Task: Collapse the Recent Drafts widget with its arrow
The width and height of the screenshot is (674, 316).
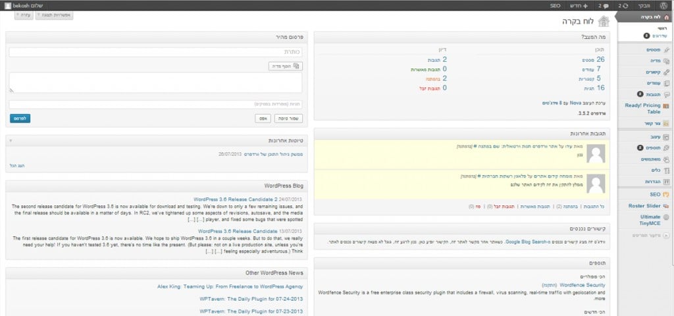Action: pos(11,141)
